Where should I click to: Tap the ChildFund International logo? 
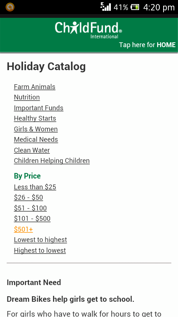coord(88,30)
